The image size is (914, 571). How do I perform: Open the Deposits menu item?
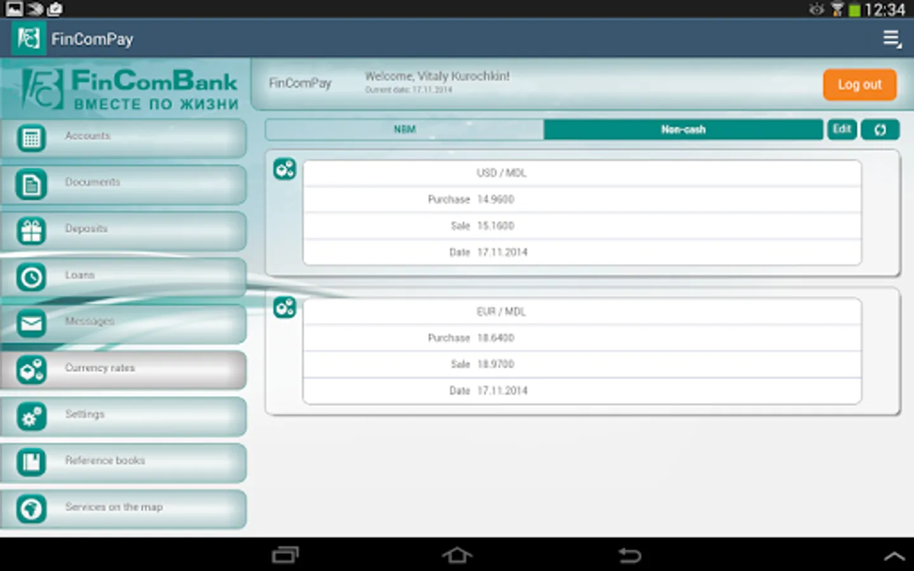(x=124, y=231)
